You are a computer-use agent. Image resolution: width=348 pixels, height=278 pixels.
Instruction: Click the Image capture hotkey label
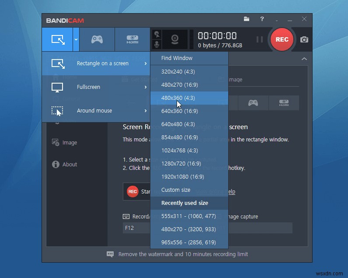243,217
